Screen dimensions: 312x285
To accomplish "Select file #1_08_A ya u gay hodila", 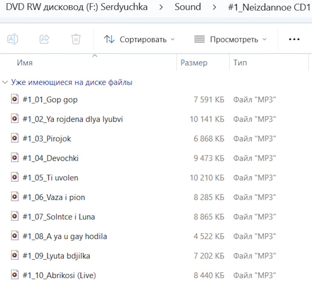I will click(65, 236).
